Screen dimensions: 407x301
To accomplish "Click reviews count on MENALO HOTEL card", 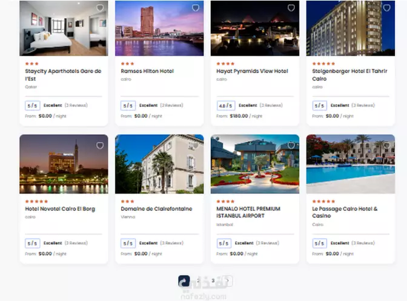I will [x=267, y=243].
